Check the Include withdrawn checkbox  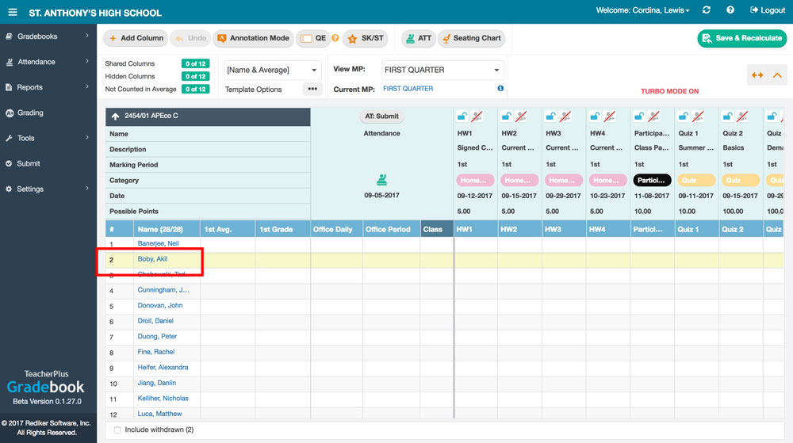click(x=117, y=430)
